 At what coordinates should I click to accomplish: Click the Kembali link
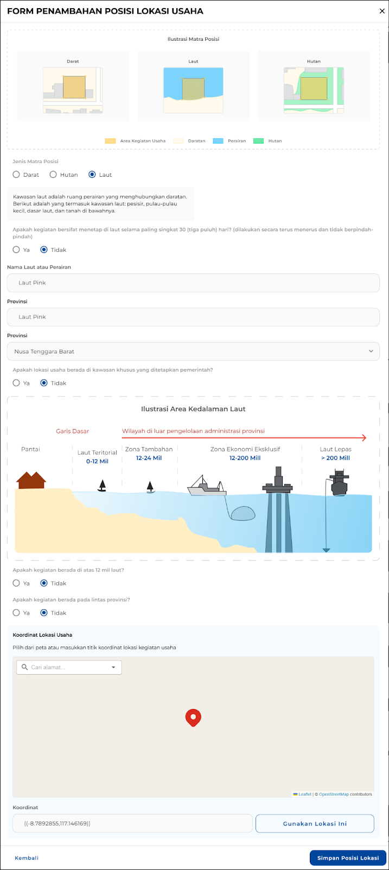click(27, 858)
